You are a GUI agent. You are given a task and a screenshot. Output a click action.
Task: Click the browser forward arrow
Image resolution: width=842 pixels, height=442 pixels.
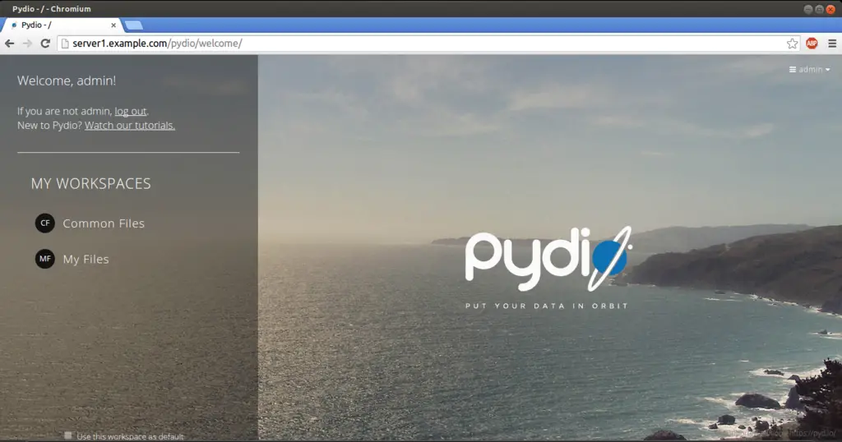[x=27, y=44]
